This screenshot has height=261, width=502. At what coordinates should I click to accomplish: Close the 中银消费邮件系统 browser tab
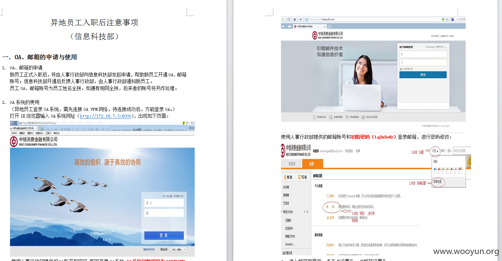pos(325,27)
